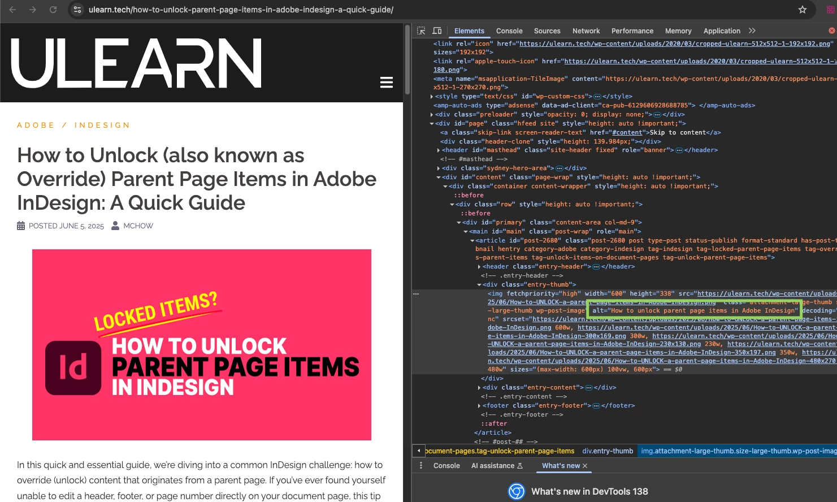This screenshot has height=502, width=837.
Task: Collapse the div entry-thumb node
Action: (479, 285)
